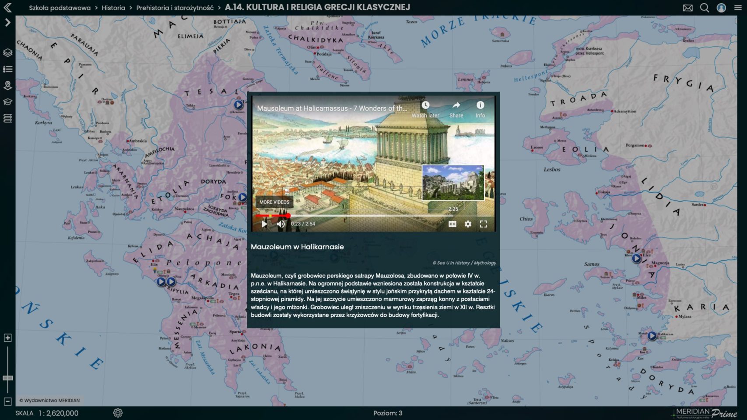Open the hamburger menu in top bar
747x420 pixels.
[738, 8]
